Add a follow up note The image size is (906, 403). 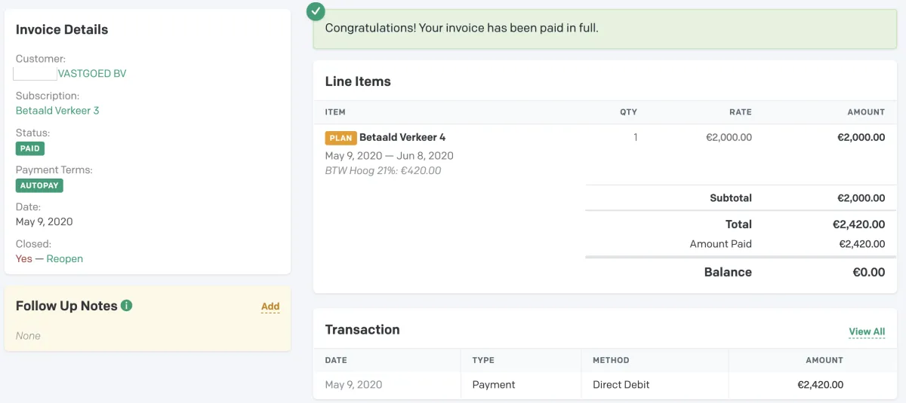(270, 307)
